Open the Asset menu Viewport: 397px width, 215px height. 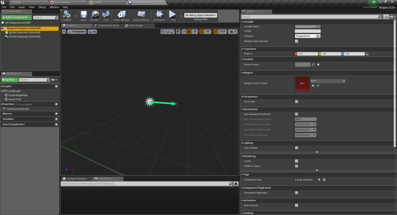22,7
